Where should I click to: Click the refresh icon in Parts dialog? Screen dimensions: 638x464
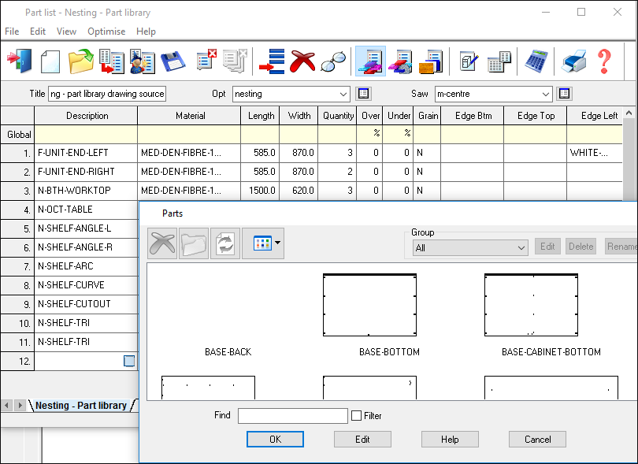tap(225, 243)
